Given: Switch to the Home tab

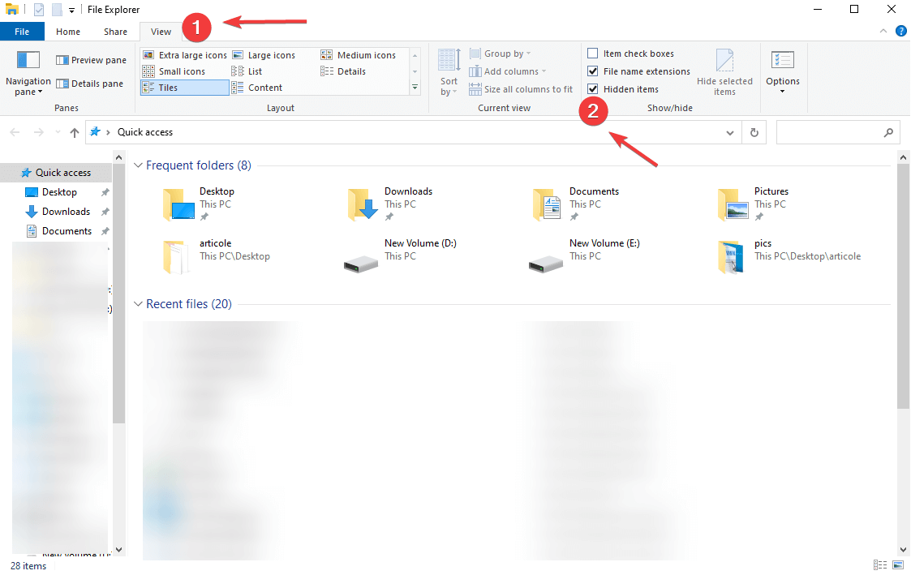Looking at the screenshot, I should (68, 32).
